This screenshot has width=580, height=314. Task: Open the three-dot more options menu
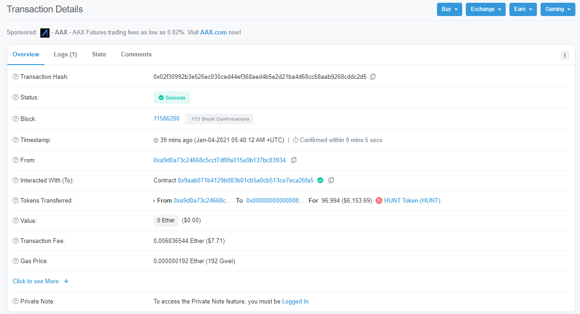pyautogui.click(x=565, y=55)
